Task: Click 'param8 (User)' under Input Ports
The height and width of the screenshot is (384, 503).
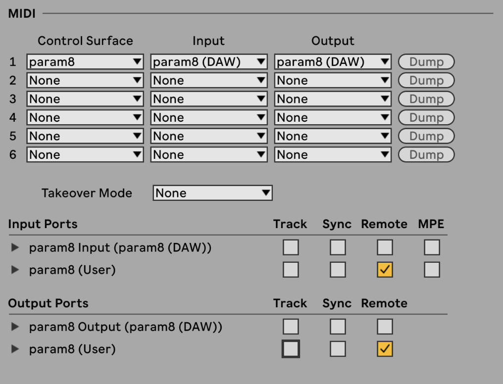Action: (x=72, y=270)
